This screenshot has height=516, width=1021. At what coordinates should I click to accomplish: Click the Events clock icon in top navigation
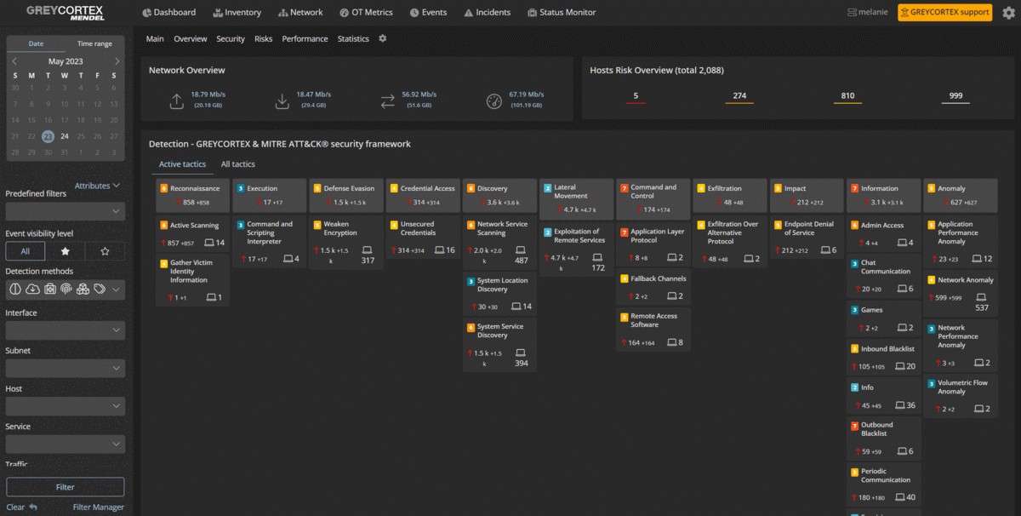(414, 13)
